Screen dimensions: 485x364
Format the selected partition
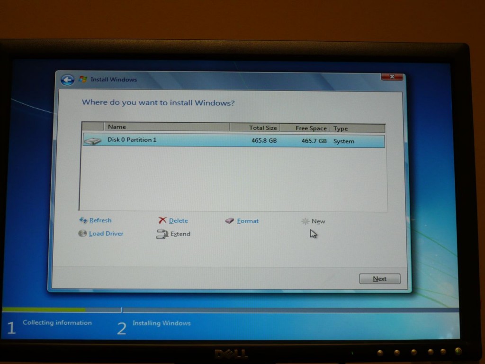click(248, 221)
